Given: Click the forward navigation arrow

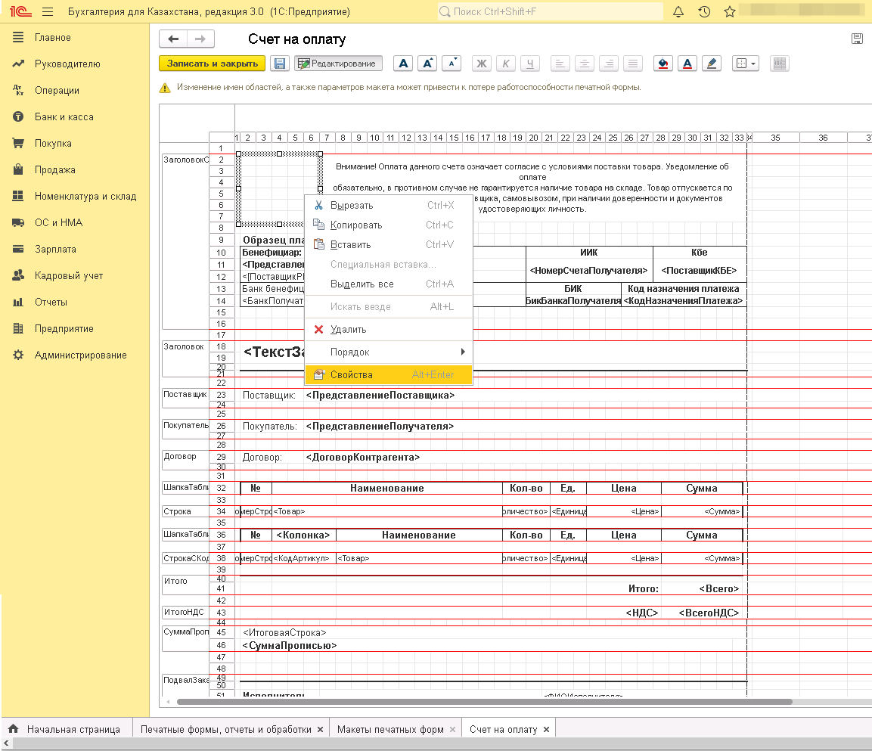Looking at the screenshot, I should (x=200, y=39).
